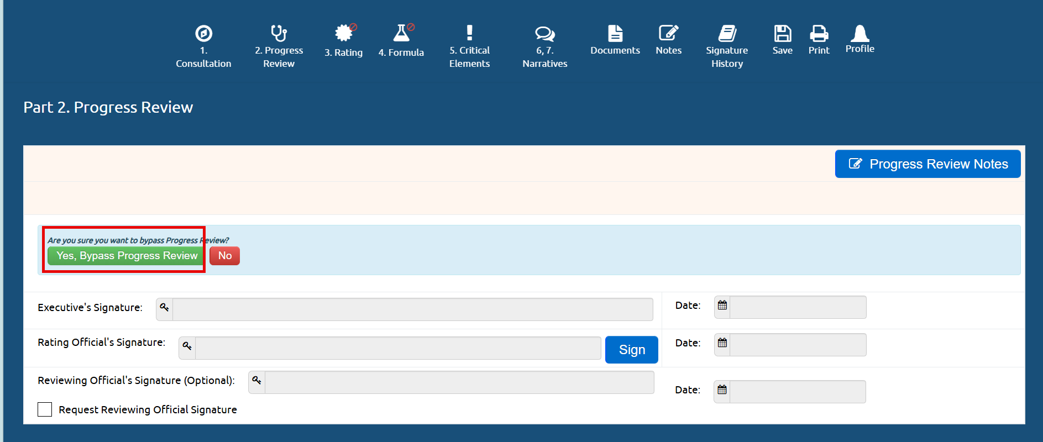Click Yes, Bypass Progress Review button
1043x442 pixels.
[127, 256]
